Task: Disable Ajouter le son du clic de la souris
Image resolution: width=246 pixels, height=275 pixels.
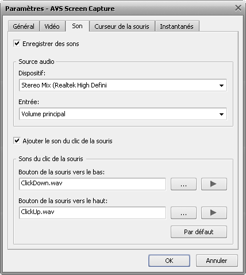Action: coord(17,140)
